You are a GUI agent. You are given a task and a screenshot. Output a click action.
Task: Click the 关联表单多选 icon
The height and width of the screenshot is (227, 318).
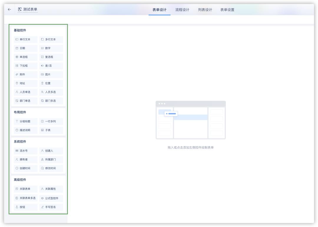[17, 198]
